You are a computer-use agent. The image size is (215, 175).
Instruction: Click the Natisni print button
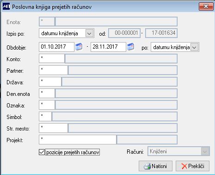(x=155, y=166)
